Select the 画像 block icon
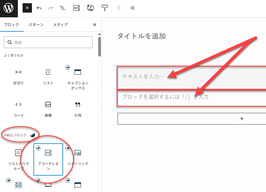The height and width of the screenshot is (192, 266). pos(48,104)
